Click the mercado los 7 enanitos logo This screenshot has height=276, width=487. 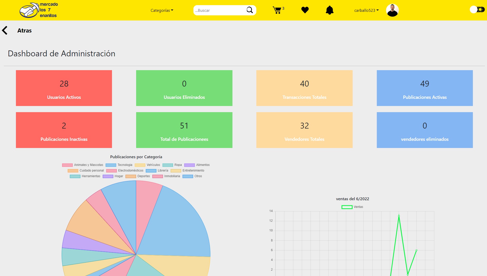(38, 10)
